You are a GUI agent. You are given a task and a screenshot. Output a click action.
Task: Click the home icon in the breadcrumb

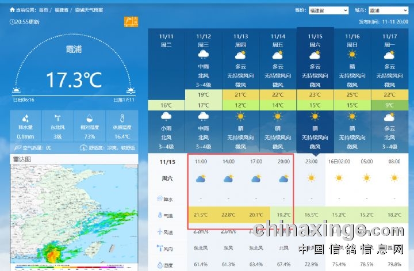point(12,10)
